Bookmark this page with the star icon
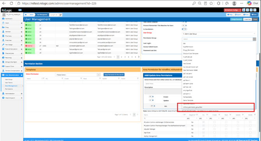 (x=211, y=4)
